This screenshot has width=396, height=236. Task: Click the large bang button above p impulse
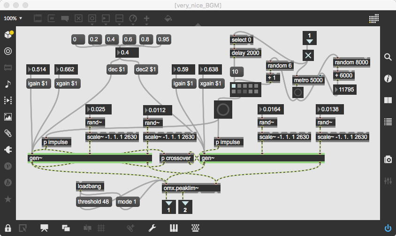[223, 110]
